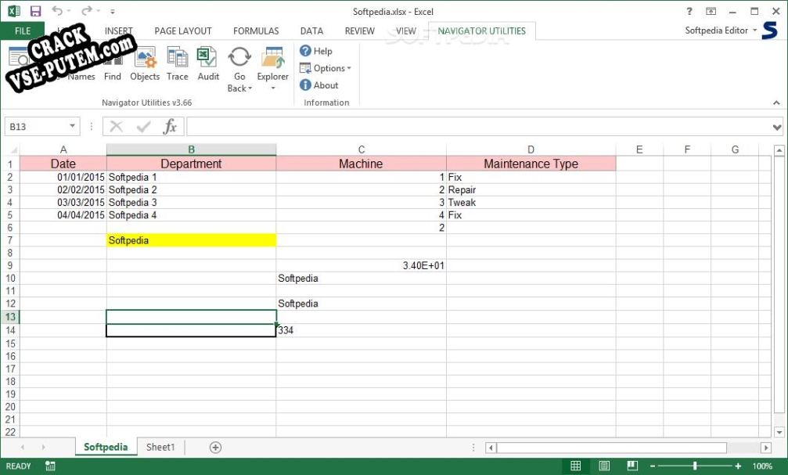This screenshot has width=788, height=475.
Task: Expand the Explorer dropdown arrow
Action: 273,88
